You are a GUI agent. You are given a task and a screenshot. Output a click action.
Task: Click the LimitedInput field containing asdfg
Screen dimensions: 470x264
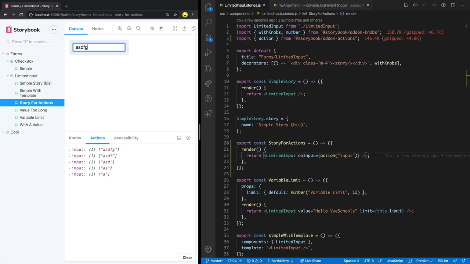point(99,47)
